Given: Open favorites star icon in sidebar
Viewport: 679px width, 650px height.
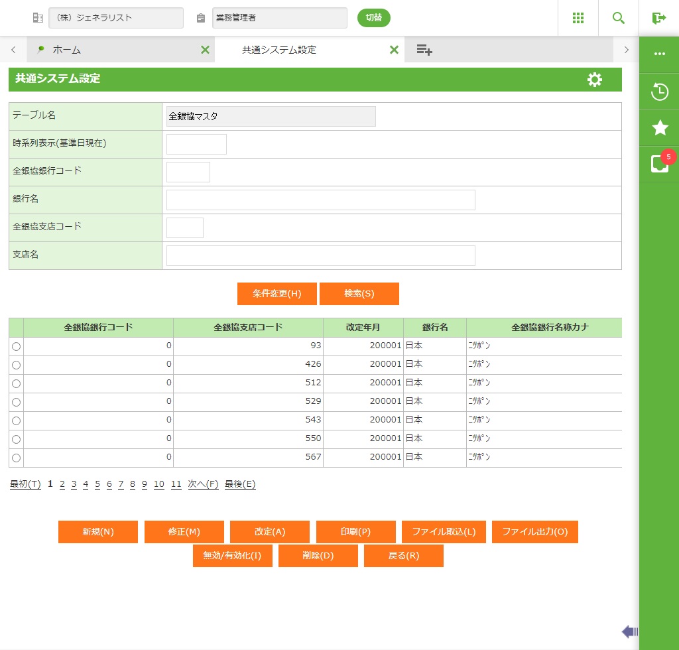Looking at the screenshot, I should 659,128.
